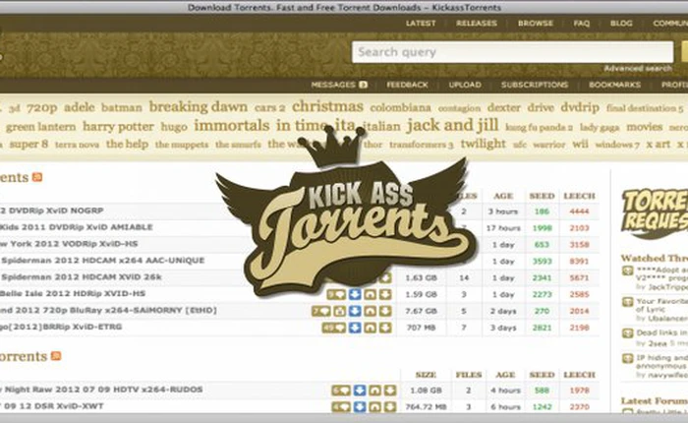The width and height of the screenshot is (688, 423).
Task: Click magnet link icon on x264-RUDOS row
Action: (375, 391)
